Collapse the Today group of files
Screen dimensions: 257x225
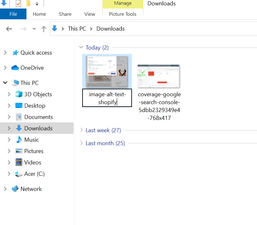(81, 47)
